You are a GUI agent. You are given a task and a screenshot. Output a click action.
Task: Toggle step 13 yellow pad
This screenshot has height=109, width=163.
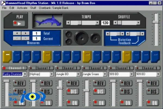[x=127, y=57]
